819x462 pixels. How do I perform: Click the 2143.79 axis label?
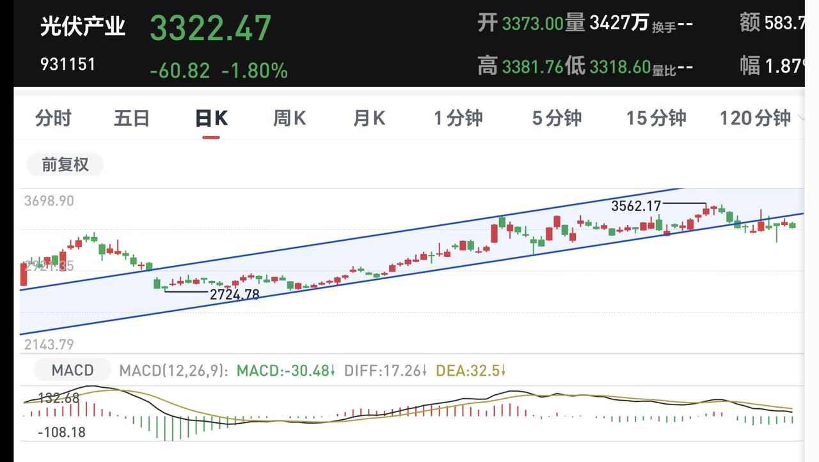coord(49,345)
